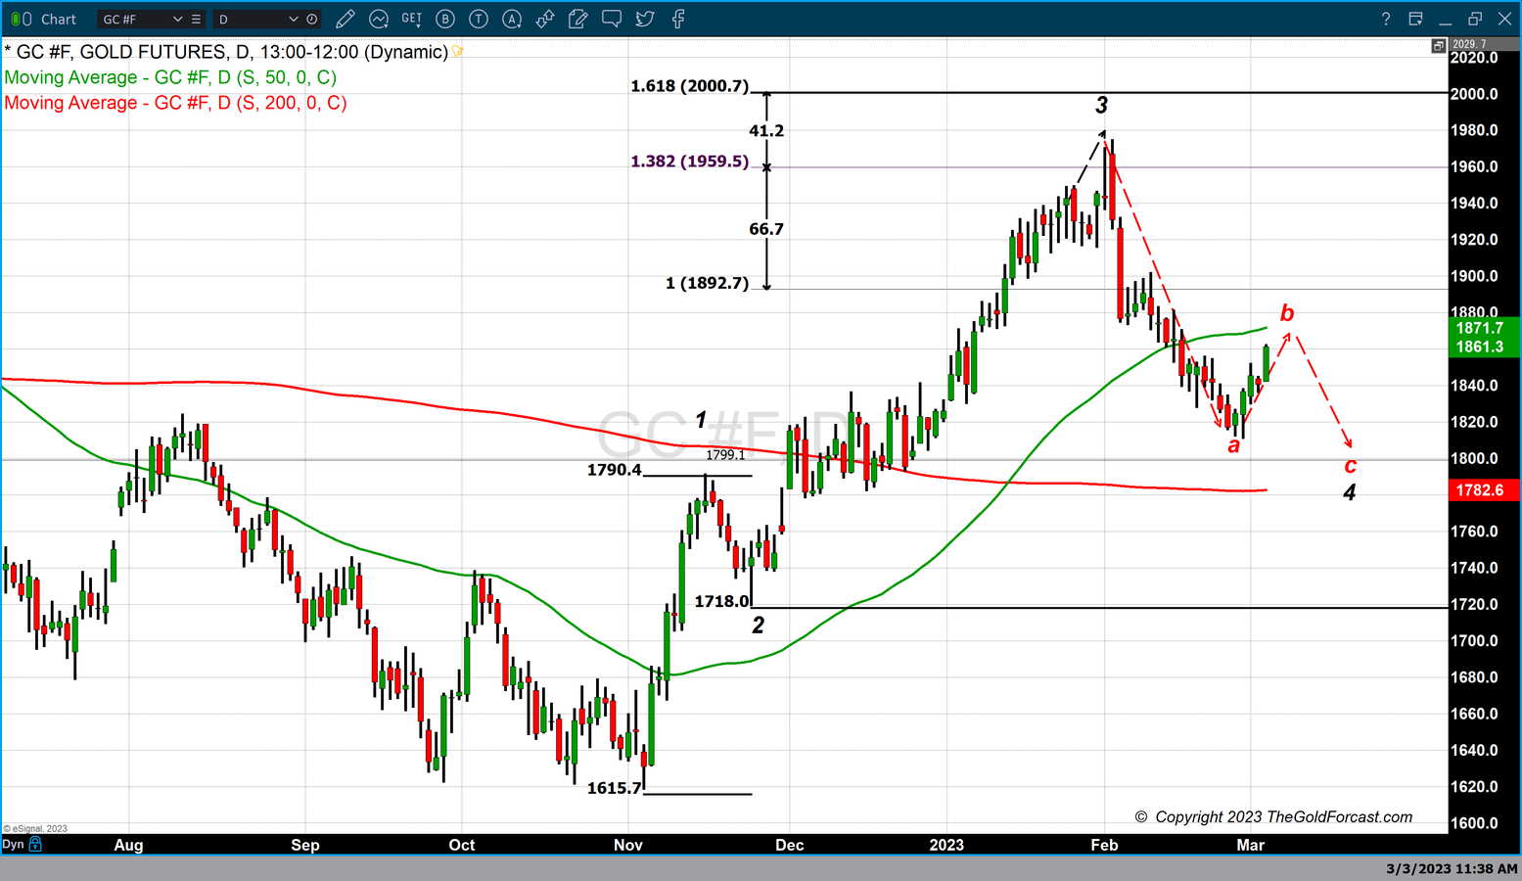Viewport: 1522px width, 881px height.
Task: Click the circled B toolbar icon
Action: [x=445, y=19]
